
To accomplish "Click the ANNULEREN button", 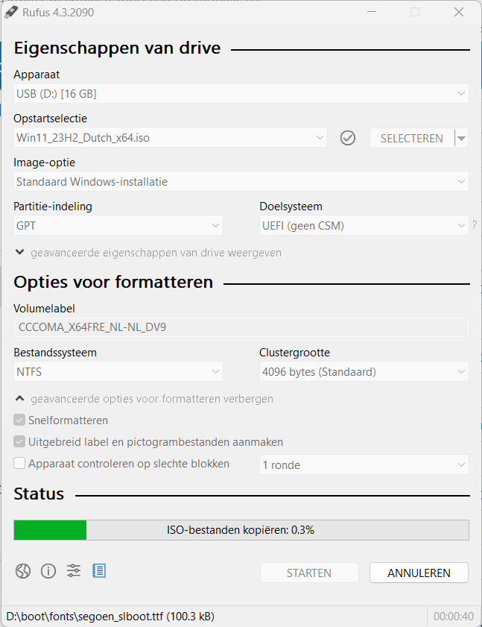I will [419, 573].
